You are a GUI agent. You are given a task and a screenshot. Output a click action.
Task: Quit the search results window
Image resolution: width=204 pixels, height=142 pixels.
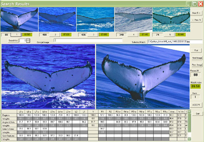tap(198, 113)
